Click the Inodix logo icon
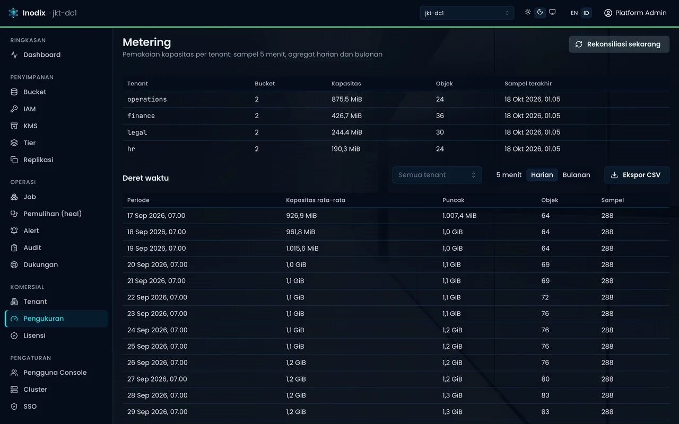Viewport: 679px width, 424px height. coord(13,13)
